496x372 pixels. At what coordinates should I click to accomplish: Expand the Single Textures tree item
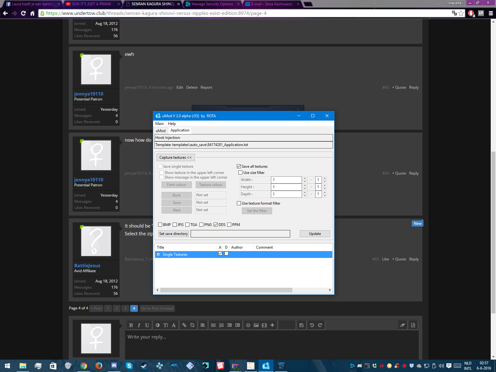[158, 255]
